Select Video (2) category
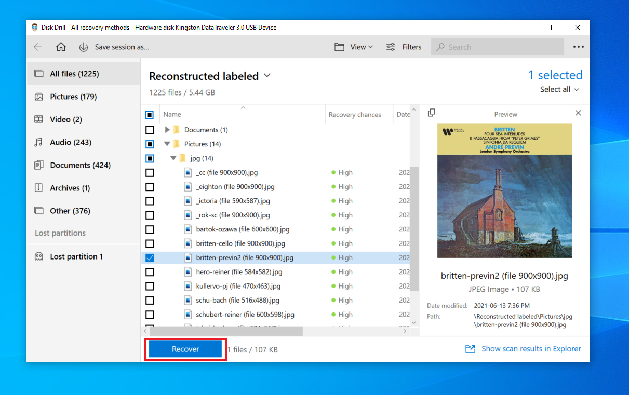This screenshot has height=395, width=629. tap(83, 119)
